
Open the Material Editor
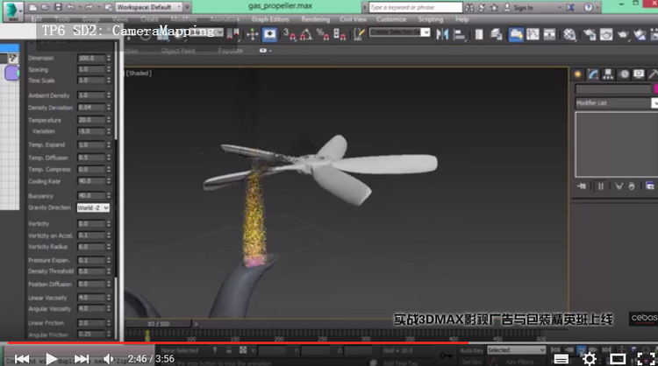tap(569, 34)
